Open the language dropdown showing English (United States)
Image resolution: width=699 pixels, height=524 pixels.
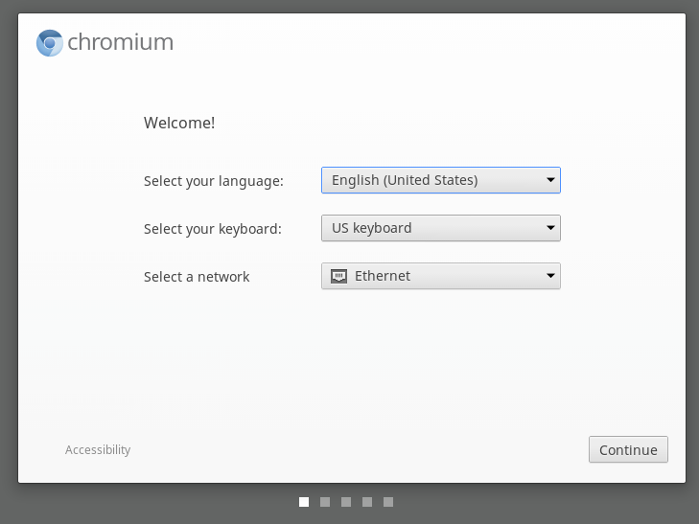tap(441, 180)
